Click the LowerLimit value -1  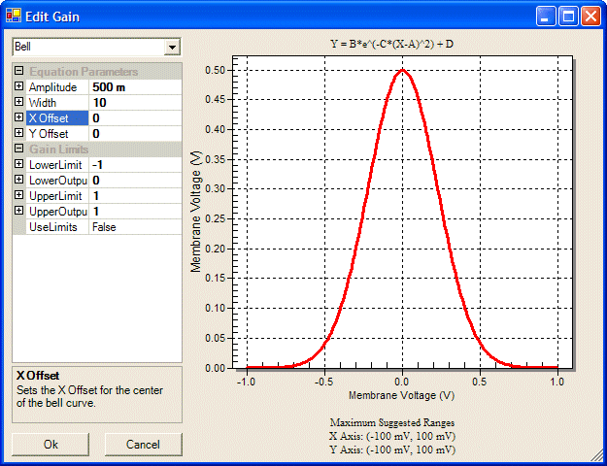(x=135, y=165)
